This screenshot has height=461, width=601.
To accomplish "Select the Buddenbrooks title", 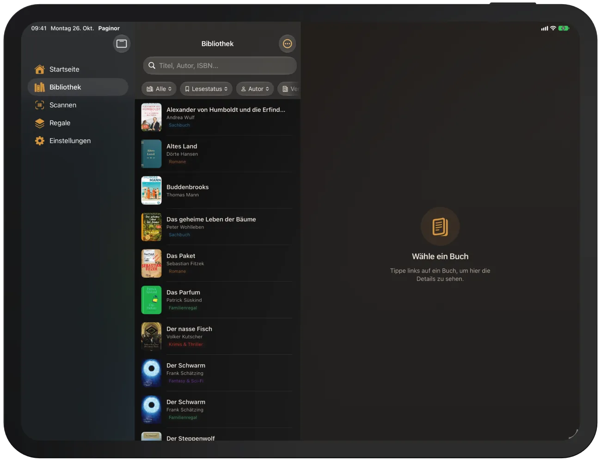I will (188, 187).
